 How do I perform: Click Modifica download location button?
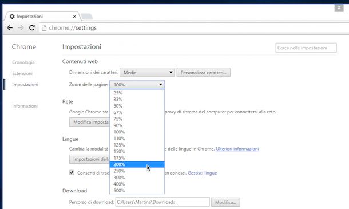[x=225, y=202]
